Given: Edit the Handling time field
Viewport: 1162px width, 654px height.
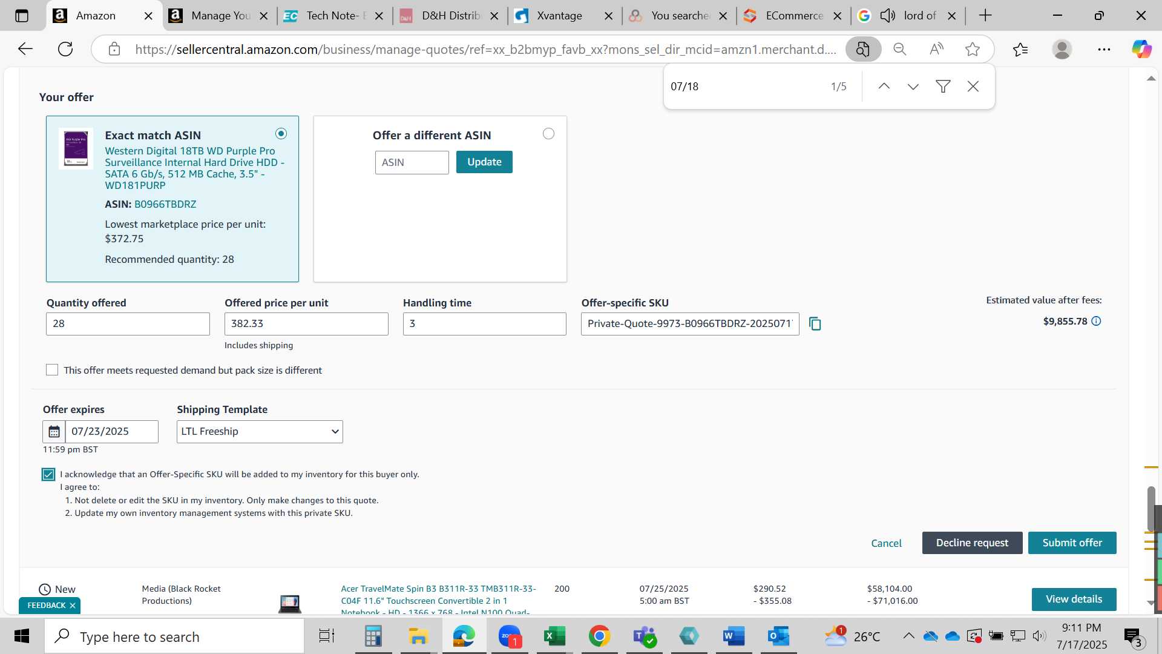Looking at the screenshot, I should coord(484,324).
